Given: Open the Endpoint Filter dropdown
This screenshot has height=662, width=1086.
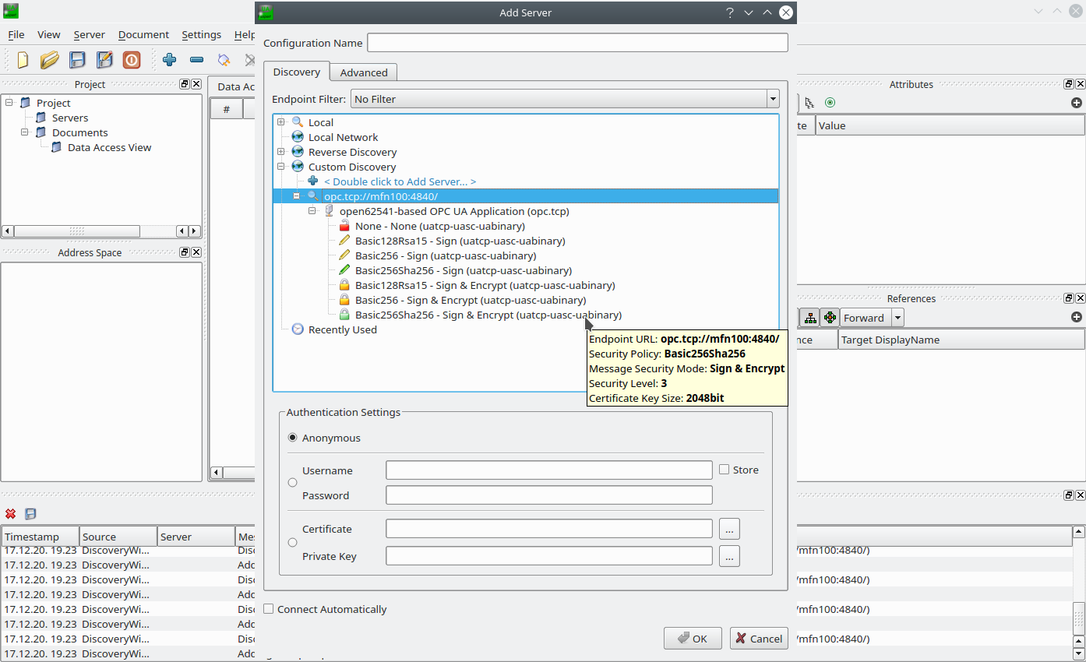Looking at the screenshot, I should click(x=772, y=99).
